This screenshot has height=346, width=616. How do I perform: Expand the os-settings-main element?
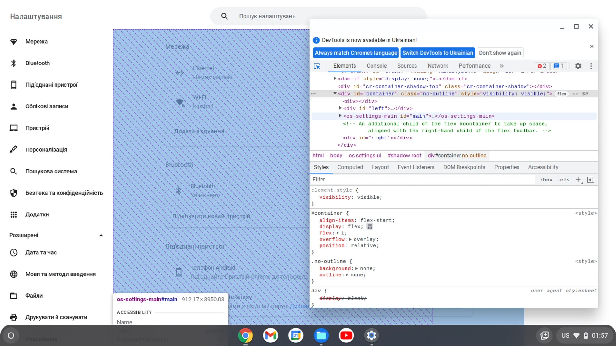(340, 116)
